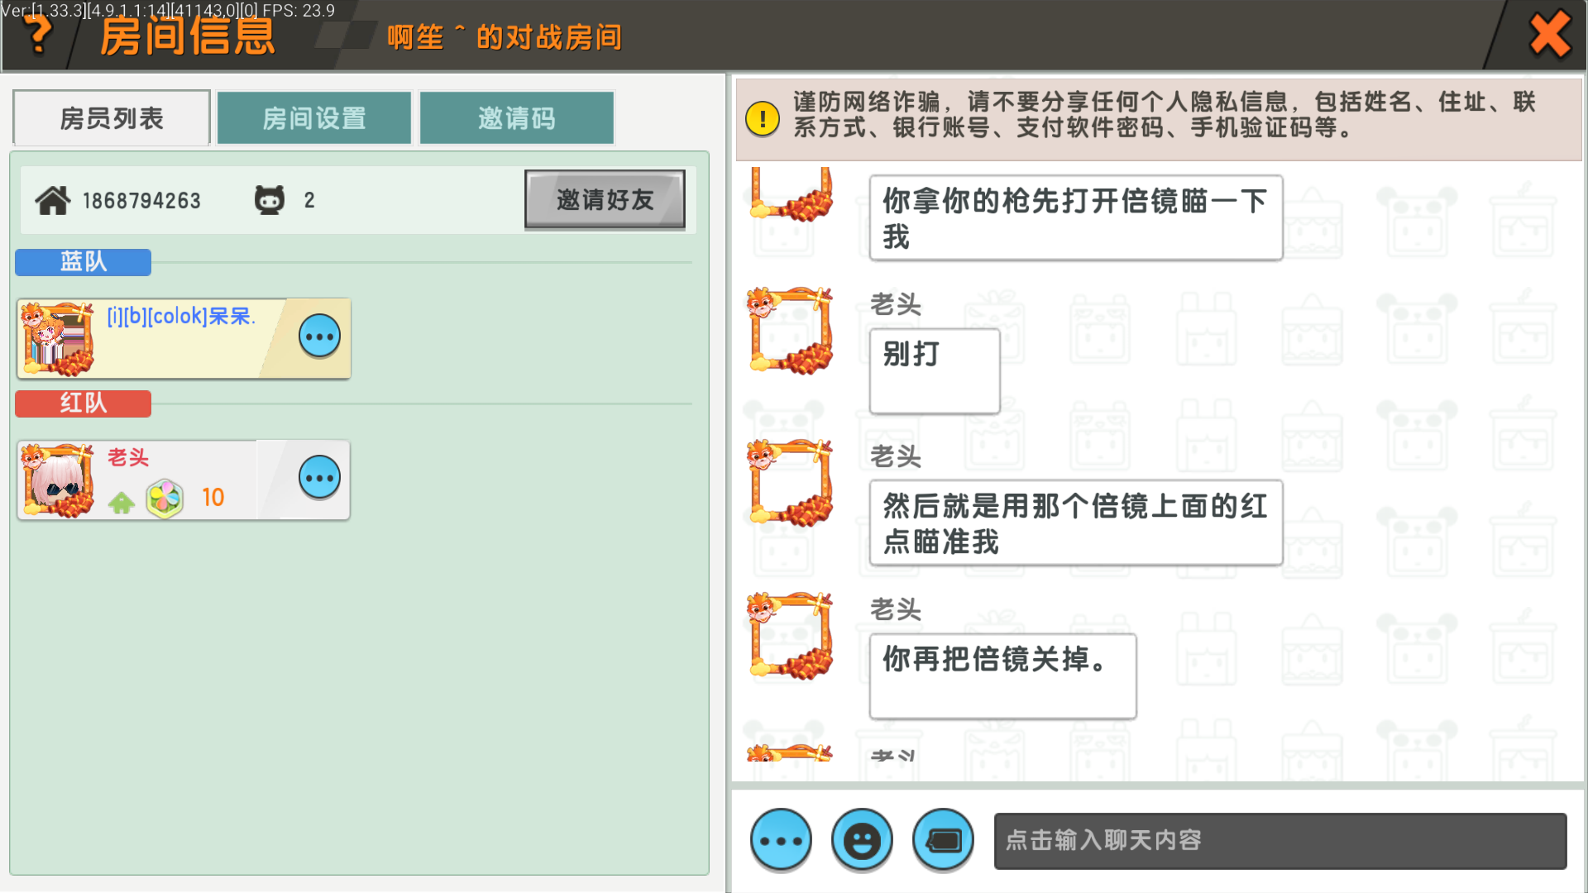Open the options menu for blue team player 呆呆
The height and width of the screenshot is (893, 1588).
[319, 337]
